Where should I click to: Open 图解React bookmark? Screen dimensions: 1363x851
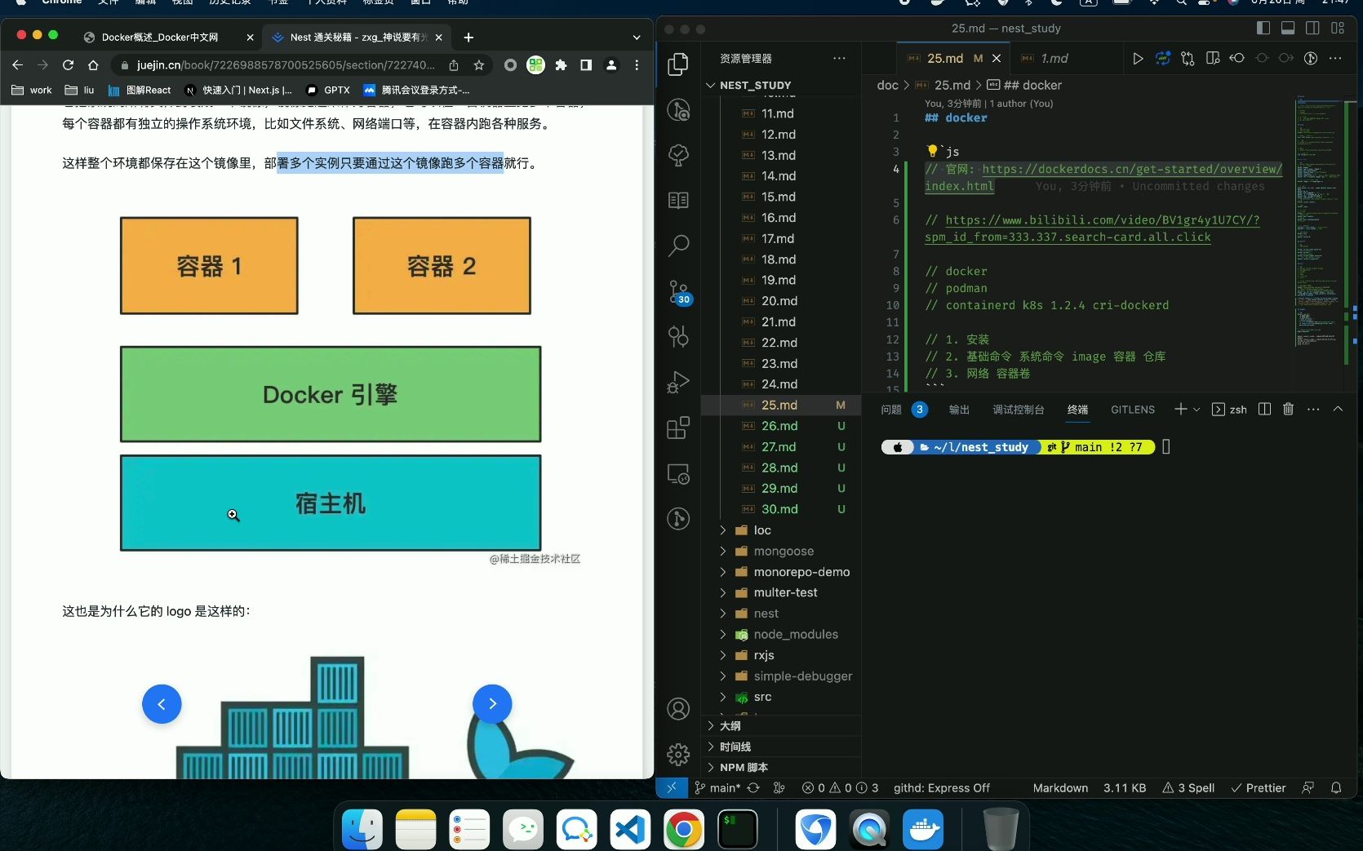point(140,90)
